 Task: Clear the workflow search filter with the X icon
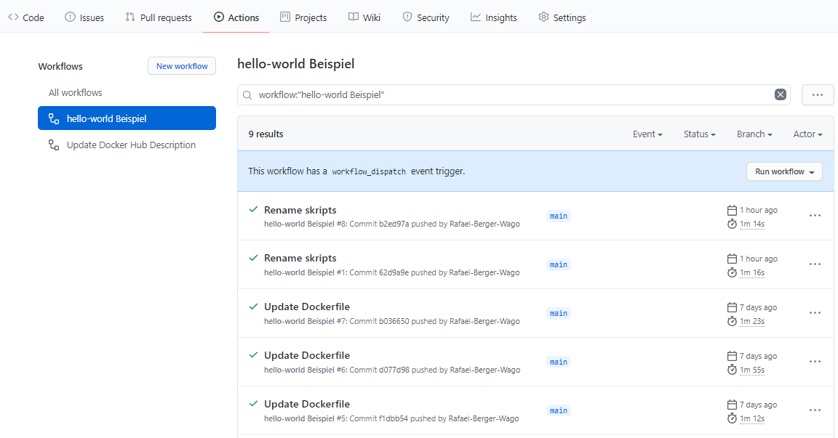coord(780,94)
